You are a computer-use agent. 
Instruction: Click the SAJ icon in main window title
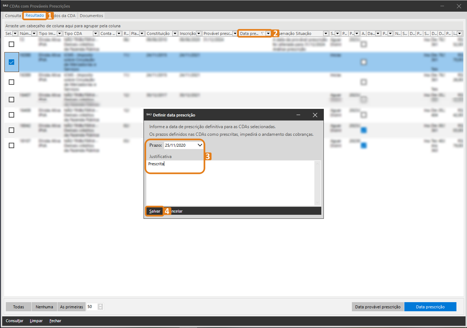[x=5, y=6]
